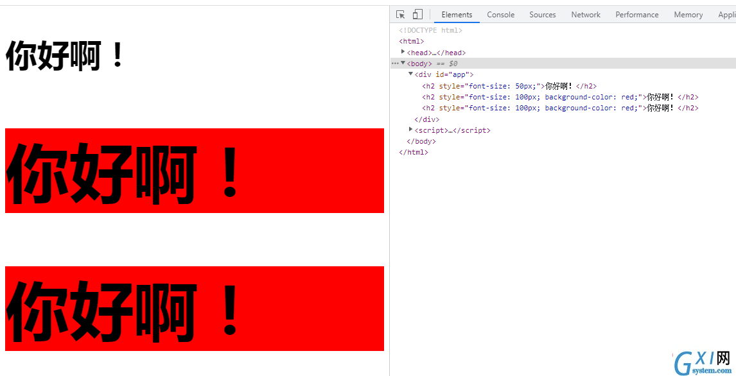Open the Network tab
This screenshot has width=736, height=376.
pos(585,15)
